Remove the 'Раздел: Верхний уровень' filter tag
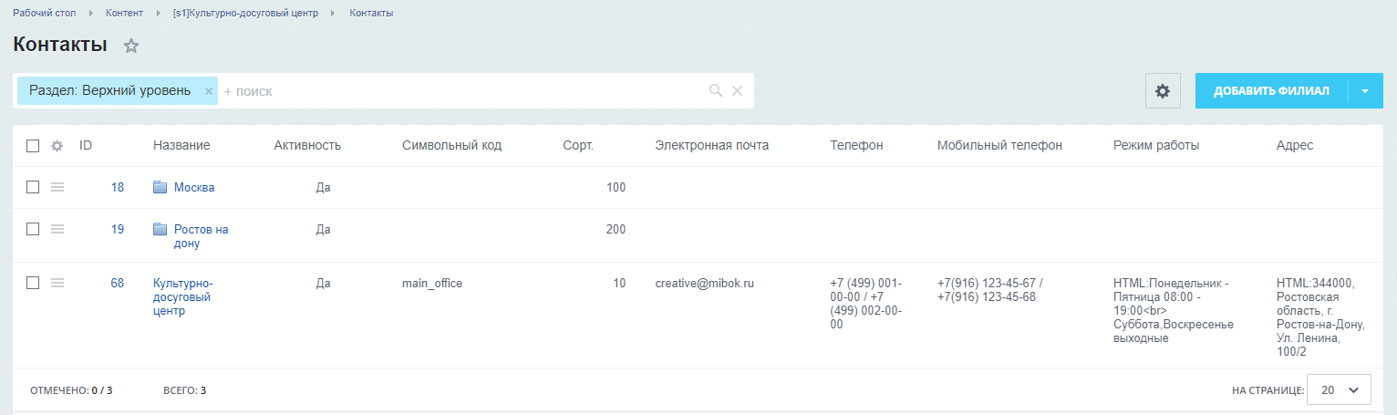The width and height of the screenshot is (1397, 415). 208,91
